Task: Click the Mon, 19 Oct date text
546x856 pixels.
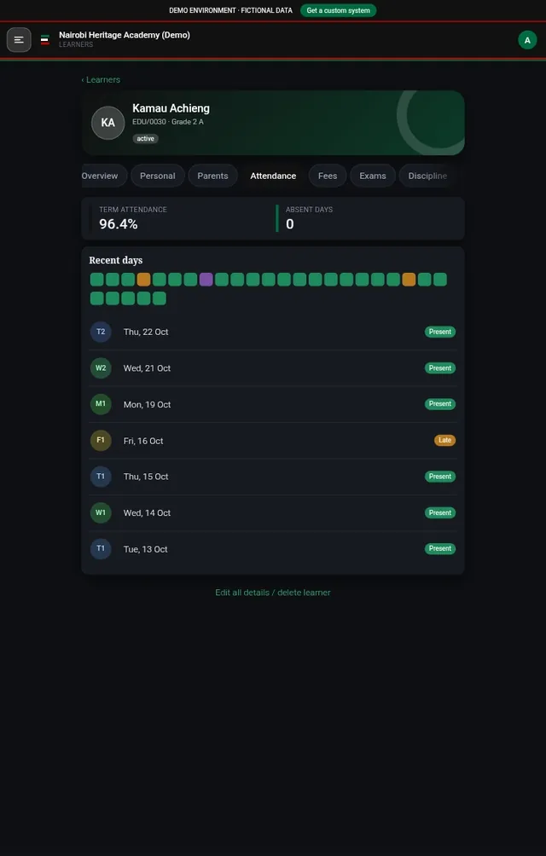Action: (x=147, y=404)
